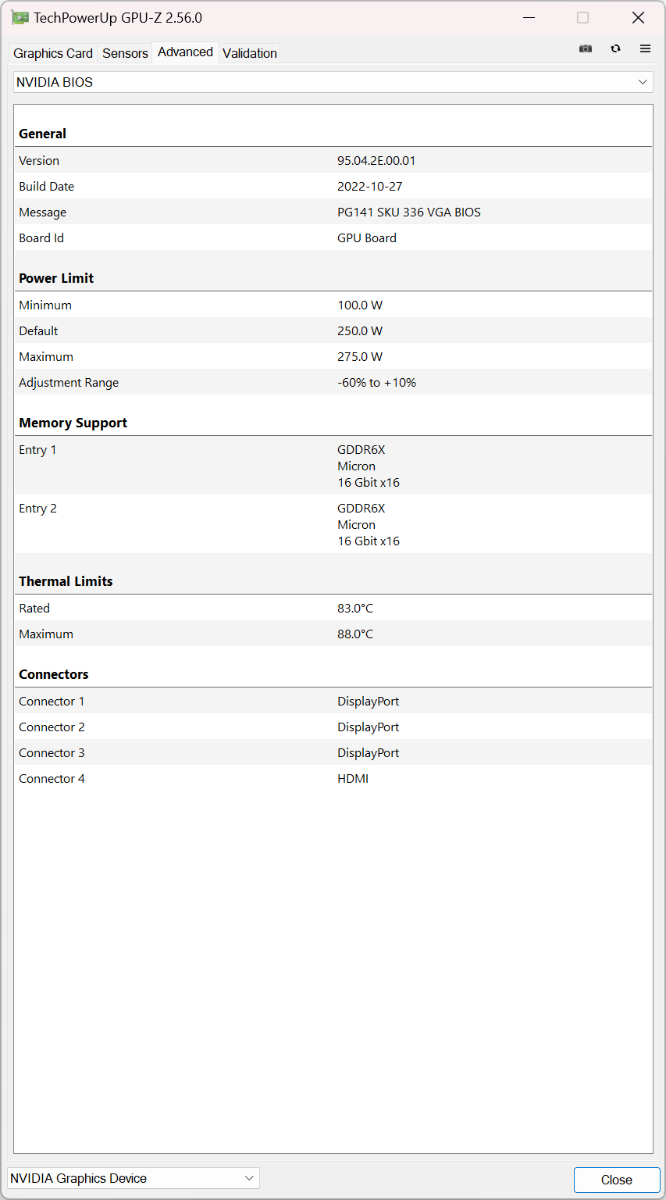Screen dimensions: 666x1200
Task: Go to the Validation tab
Action: tap(250, 53)
